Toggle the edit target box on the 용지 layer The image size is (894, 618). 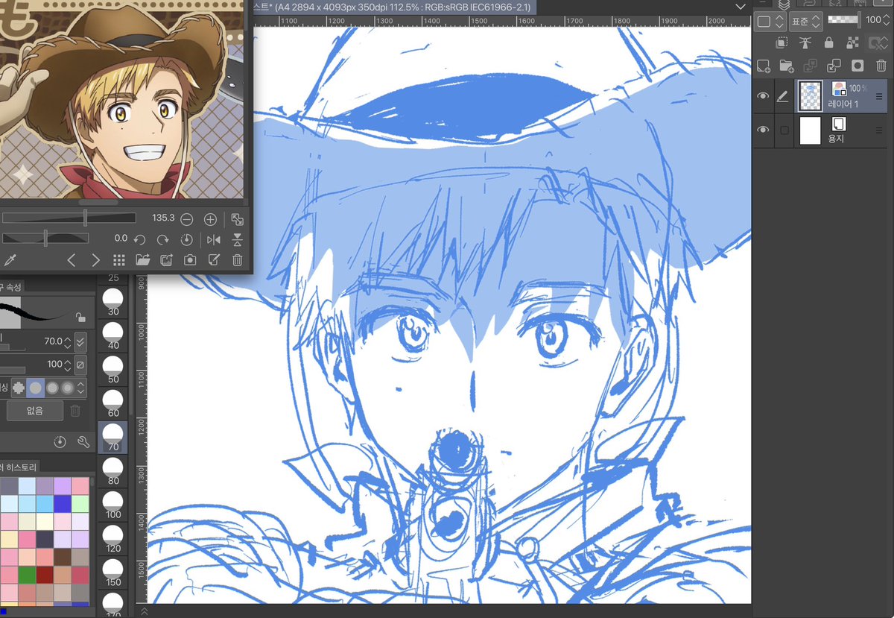[784, 130]
